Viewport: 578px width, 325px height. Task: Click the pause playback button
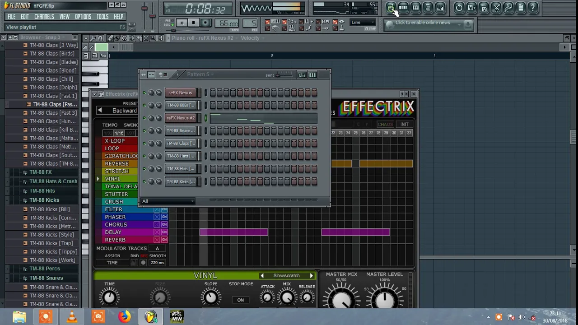click(x=182, y=23)
